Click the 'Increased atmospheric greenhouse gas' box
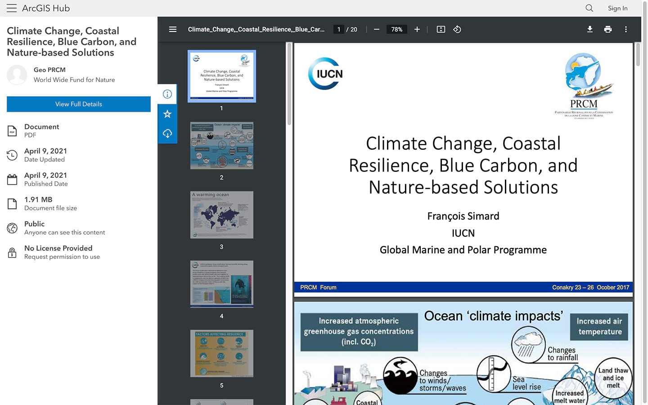This screenshot has width=648, height=405. click(x=359, y=332)
